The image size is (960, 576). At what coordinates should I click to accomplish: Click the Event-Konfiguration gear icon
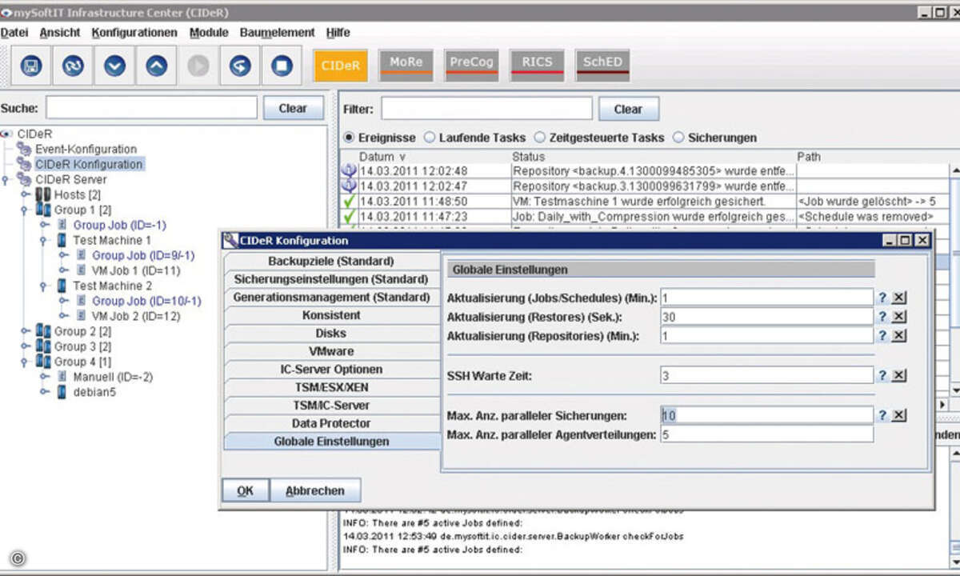(x=24, y=149)
